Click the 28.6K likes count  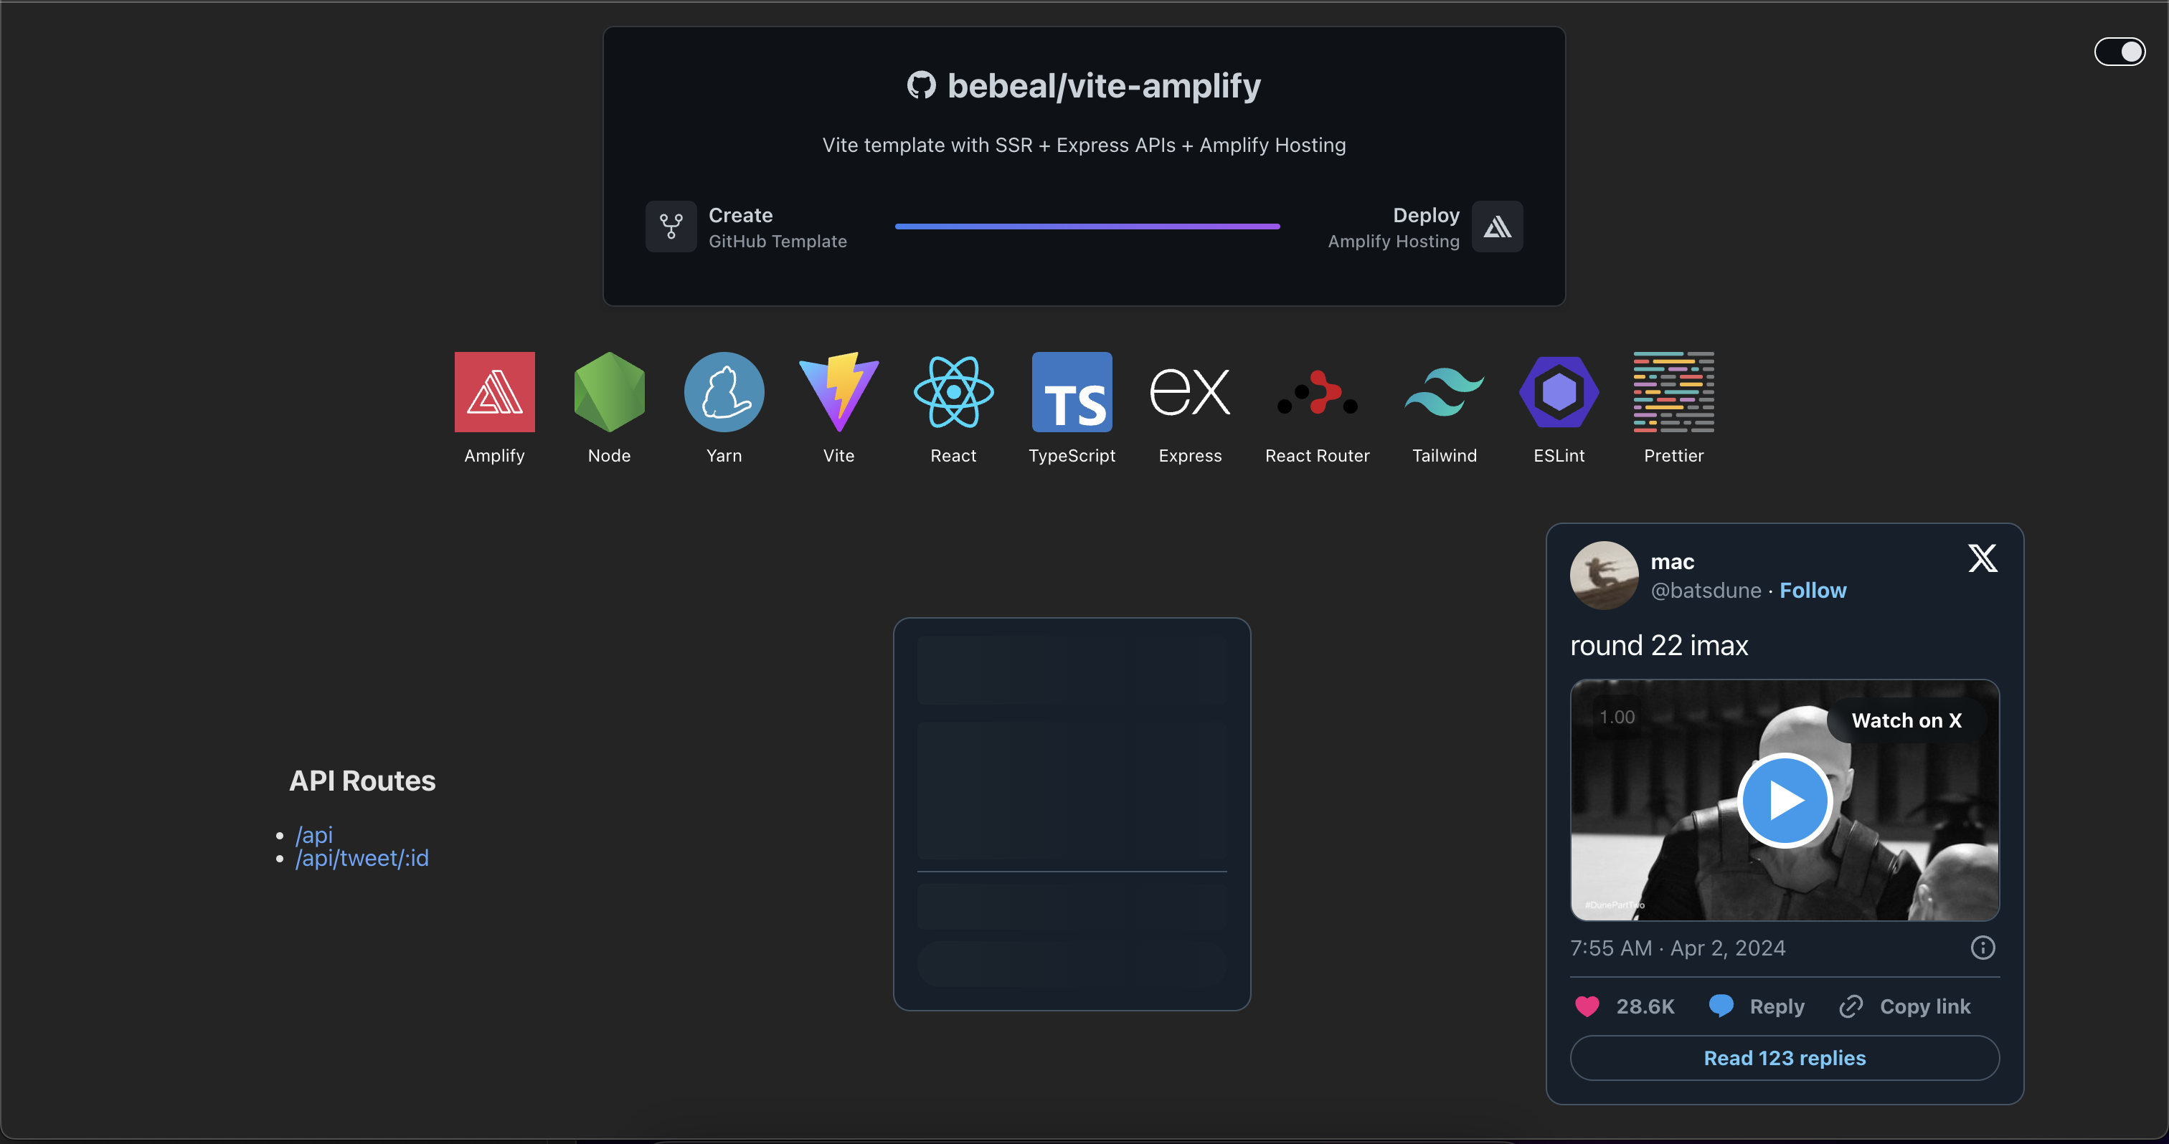point(1645,1006)
